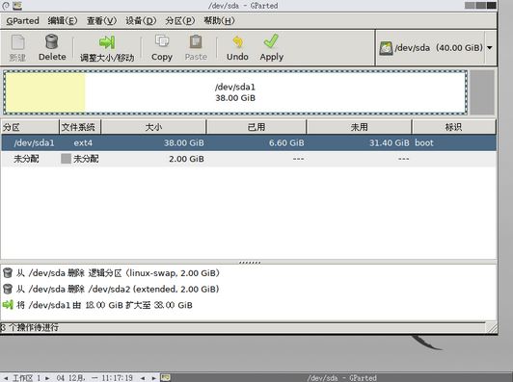
Task: Open the 编辑(E) menu
Action: click(x=63, y=20)
